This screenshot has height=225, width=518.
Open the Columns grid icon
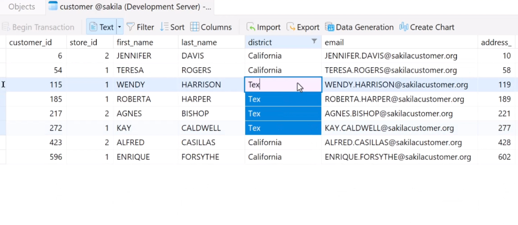[x=195, y=27]
